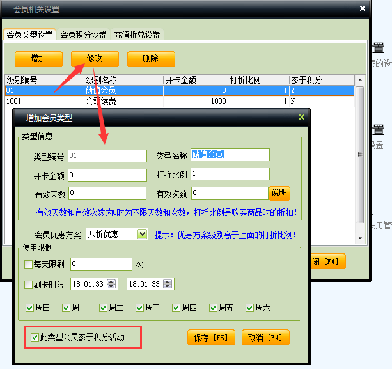Viewport: 392px width, 369px height.
Task: Adjust the end time spinner arrows
Action: coord(168,285)
